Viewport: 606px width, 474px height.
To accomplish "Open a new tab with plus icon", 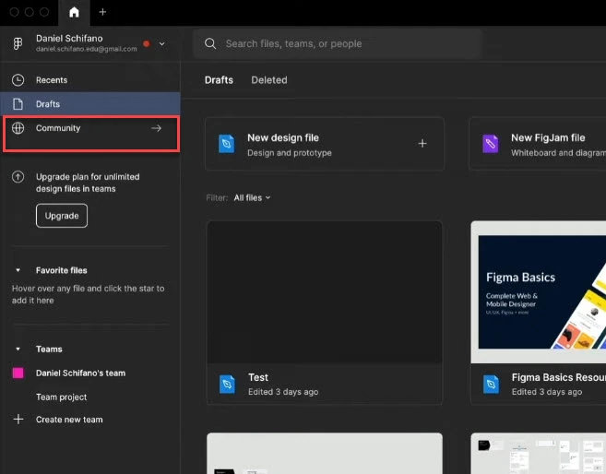I will click(x=102, y=12).
